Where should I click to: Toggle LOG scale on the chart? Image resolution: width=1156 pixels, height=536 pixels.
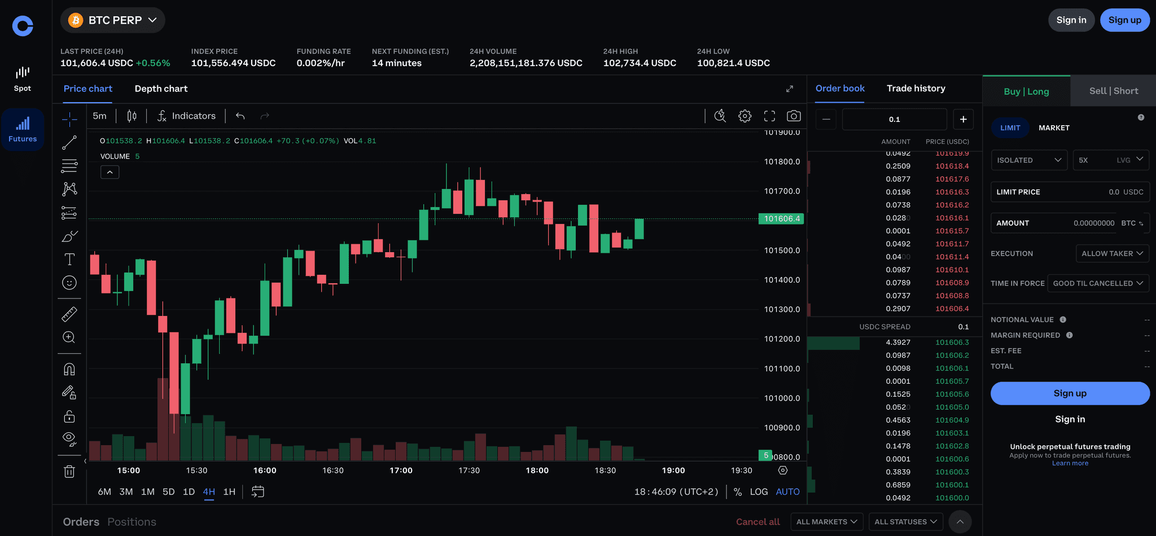coord(759,492)
